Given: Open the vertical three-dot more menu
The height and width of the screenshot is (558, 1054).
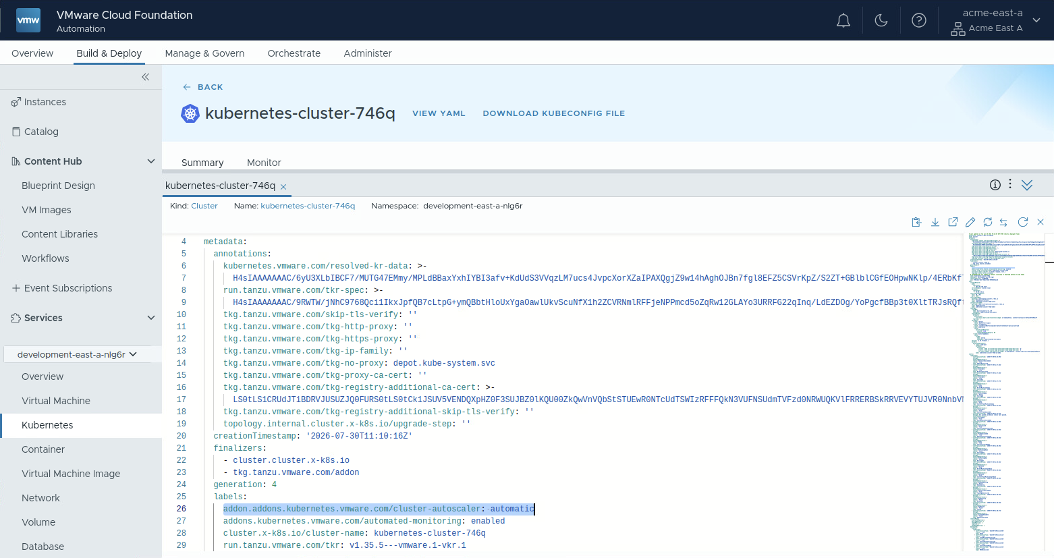Looking at the screenshot, I should pos(1010,184).
